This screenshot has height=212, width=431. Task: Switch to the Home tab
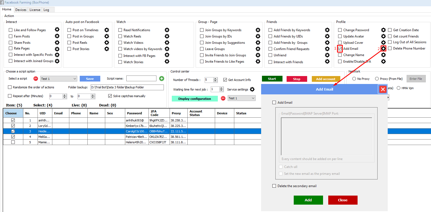[x=7, y=9]
